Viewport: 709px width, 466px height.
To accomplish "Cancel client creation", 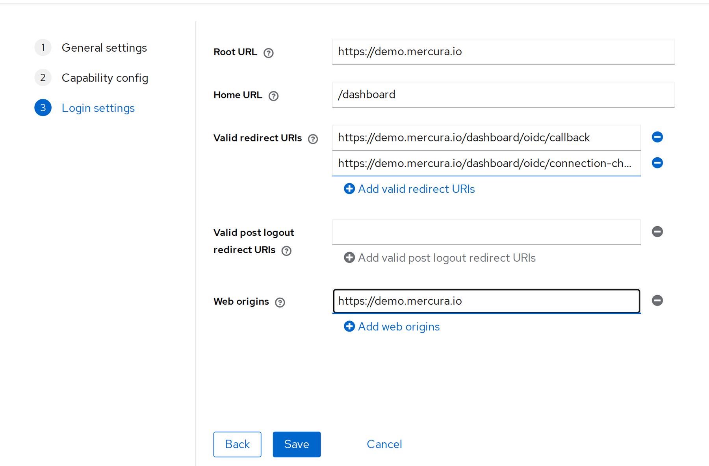I will (384, 444).
